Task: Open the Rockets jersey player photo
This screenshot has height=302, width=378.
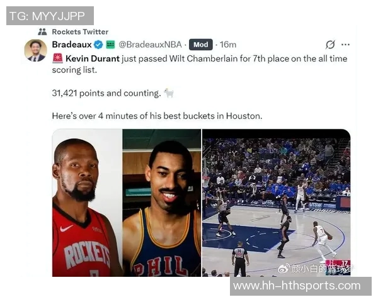Action: pos(88,203)
